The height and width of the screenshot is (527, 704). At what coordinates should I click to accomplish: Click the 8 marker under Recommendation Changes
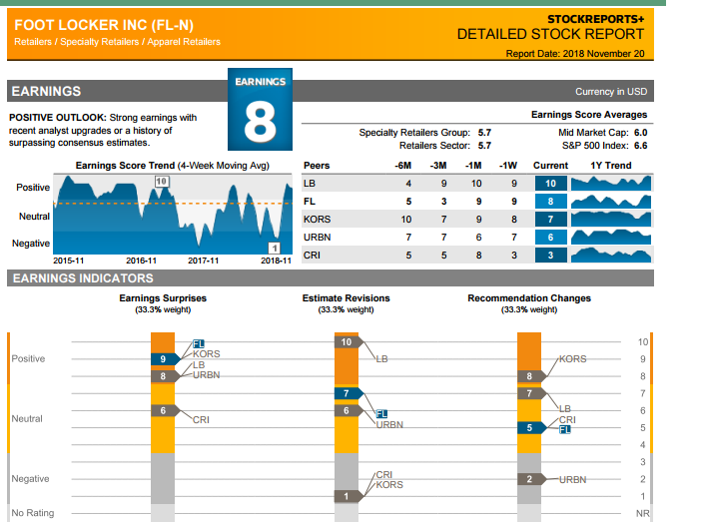point(532,376)
